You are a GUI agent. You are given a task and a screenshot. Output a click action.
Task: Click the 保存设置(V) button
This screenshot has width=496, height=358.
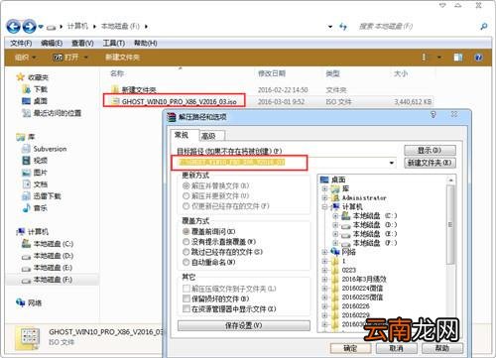tap(244, 325)
